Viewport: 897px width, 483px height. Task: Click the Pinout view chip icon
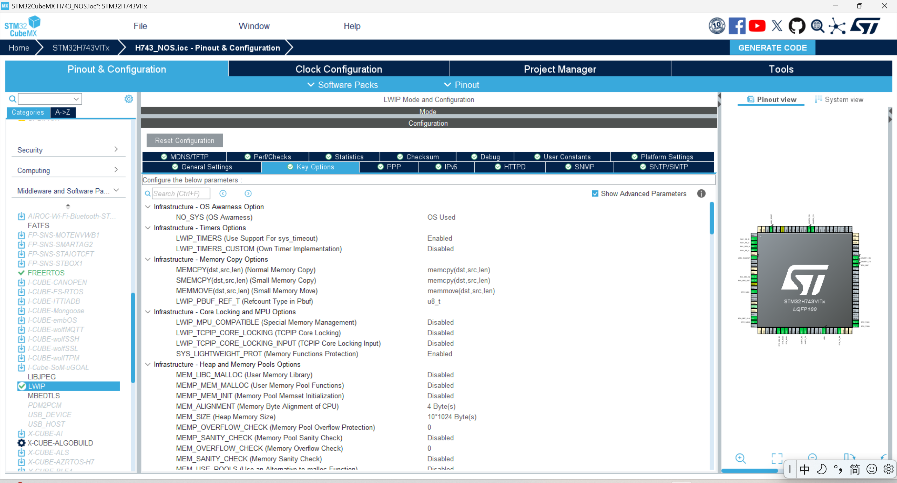[x=750, y=99]
